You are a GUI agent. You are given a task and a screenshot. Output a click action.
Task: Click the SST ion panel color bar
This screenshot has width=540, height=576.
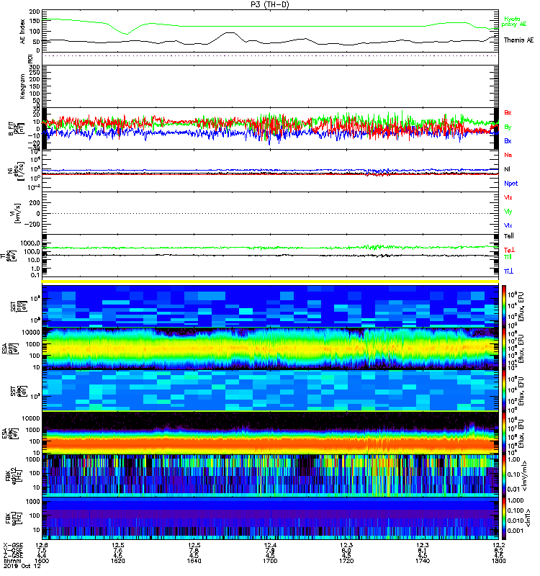(x=503, y=306)
